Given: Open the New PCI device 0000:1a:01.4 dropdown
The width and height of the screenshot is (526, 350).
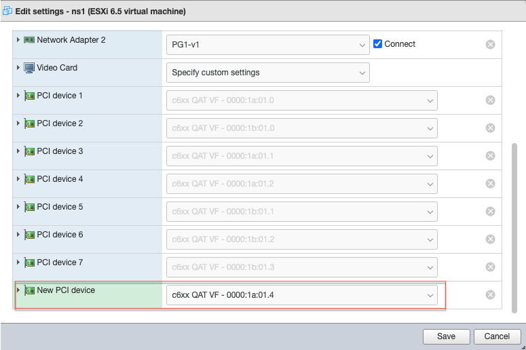Looking at the screenshot, I should click(x=301, y=295).
